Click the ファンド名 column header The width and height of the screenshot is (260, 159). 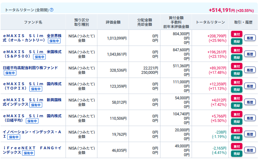33,22
